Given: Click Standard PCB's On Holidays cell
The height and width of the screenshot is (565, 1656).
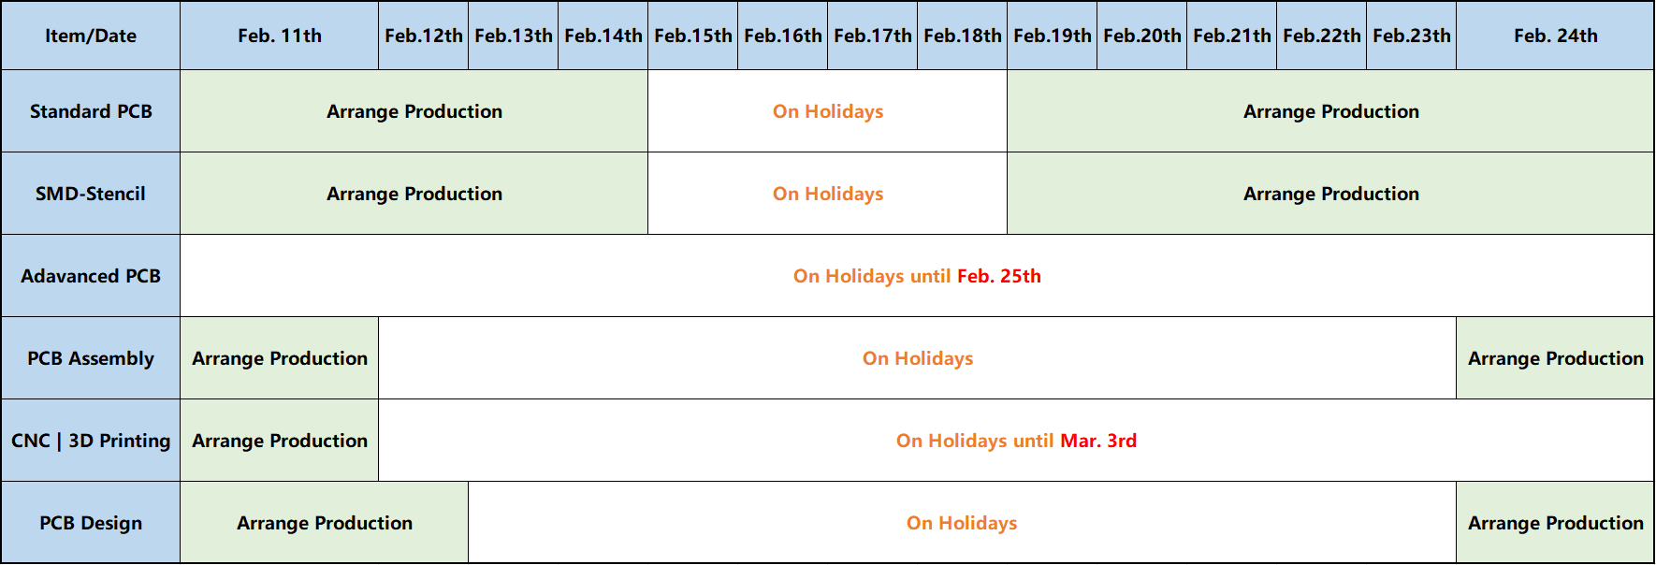Looking at the screenshot, I should 827,111.
